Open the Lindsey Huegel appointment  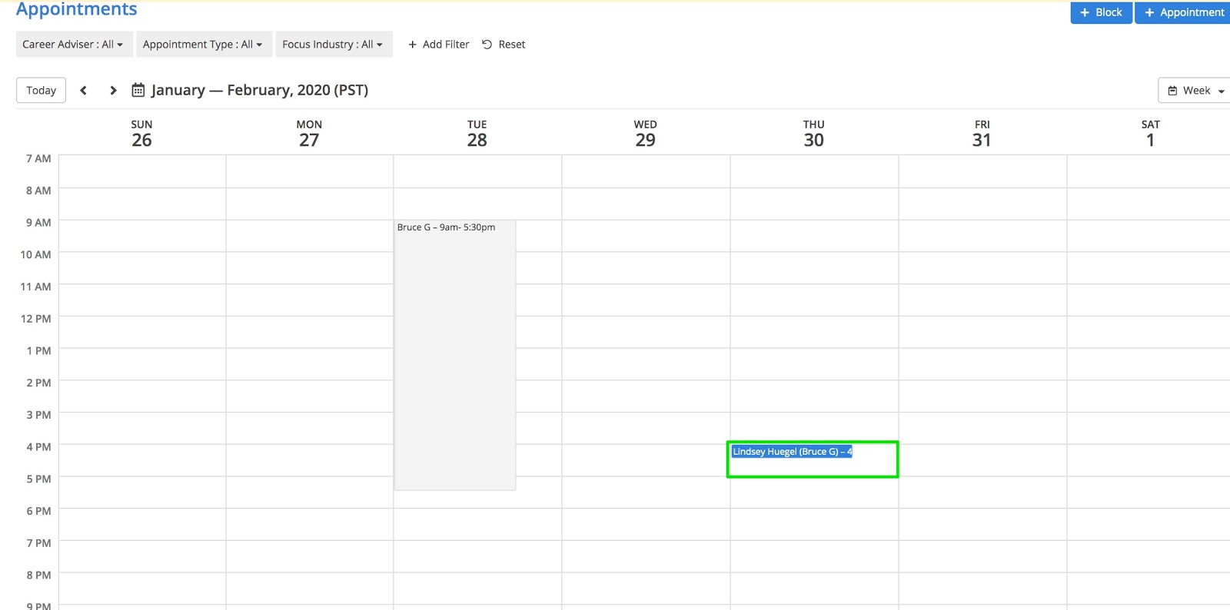pyautogui.click(x=792, y=452)
